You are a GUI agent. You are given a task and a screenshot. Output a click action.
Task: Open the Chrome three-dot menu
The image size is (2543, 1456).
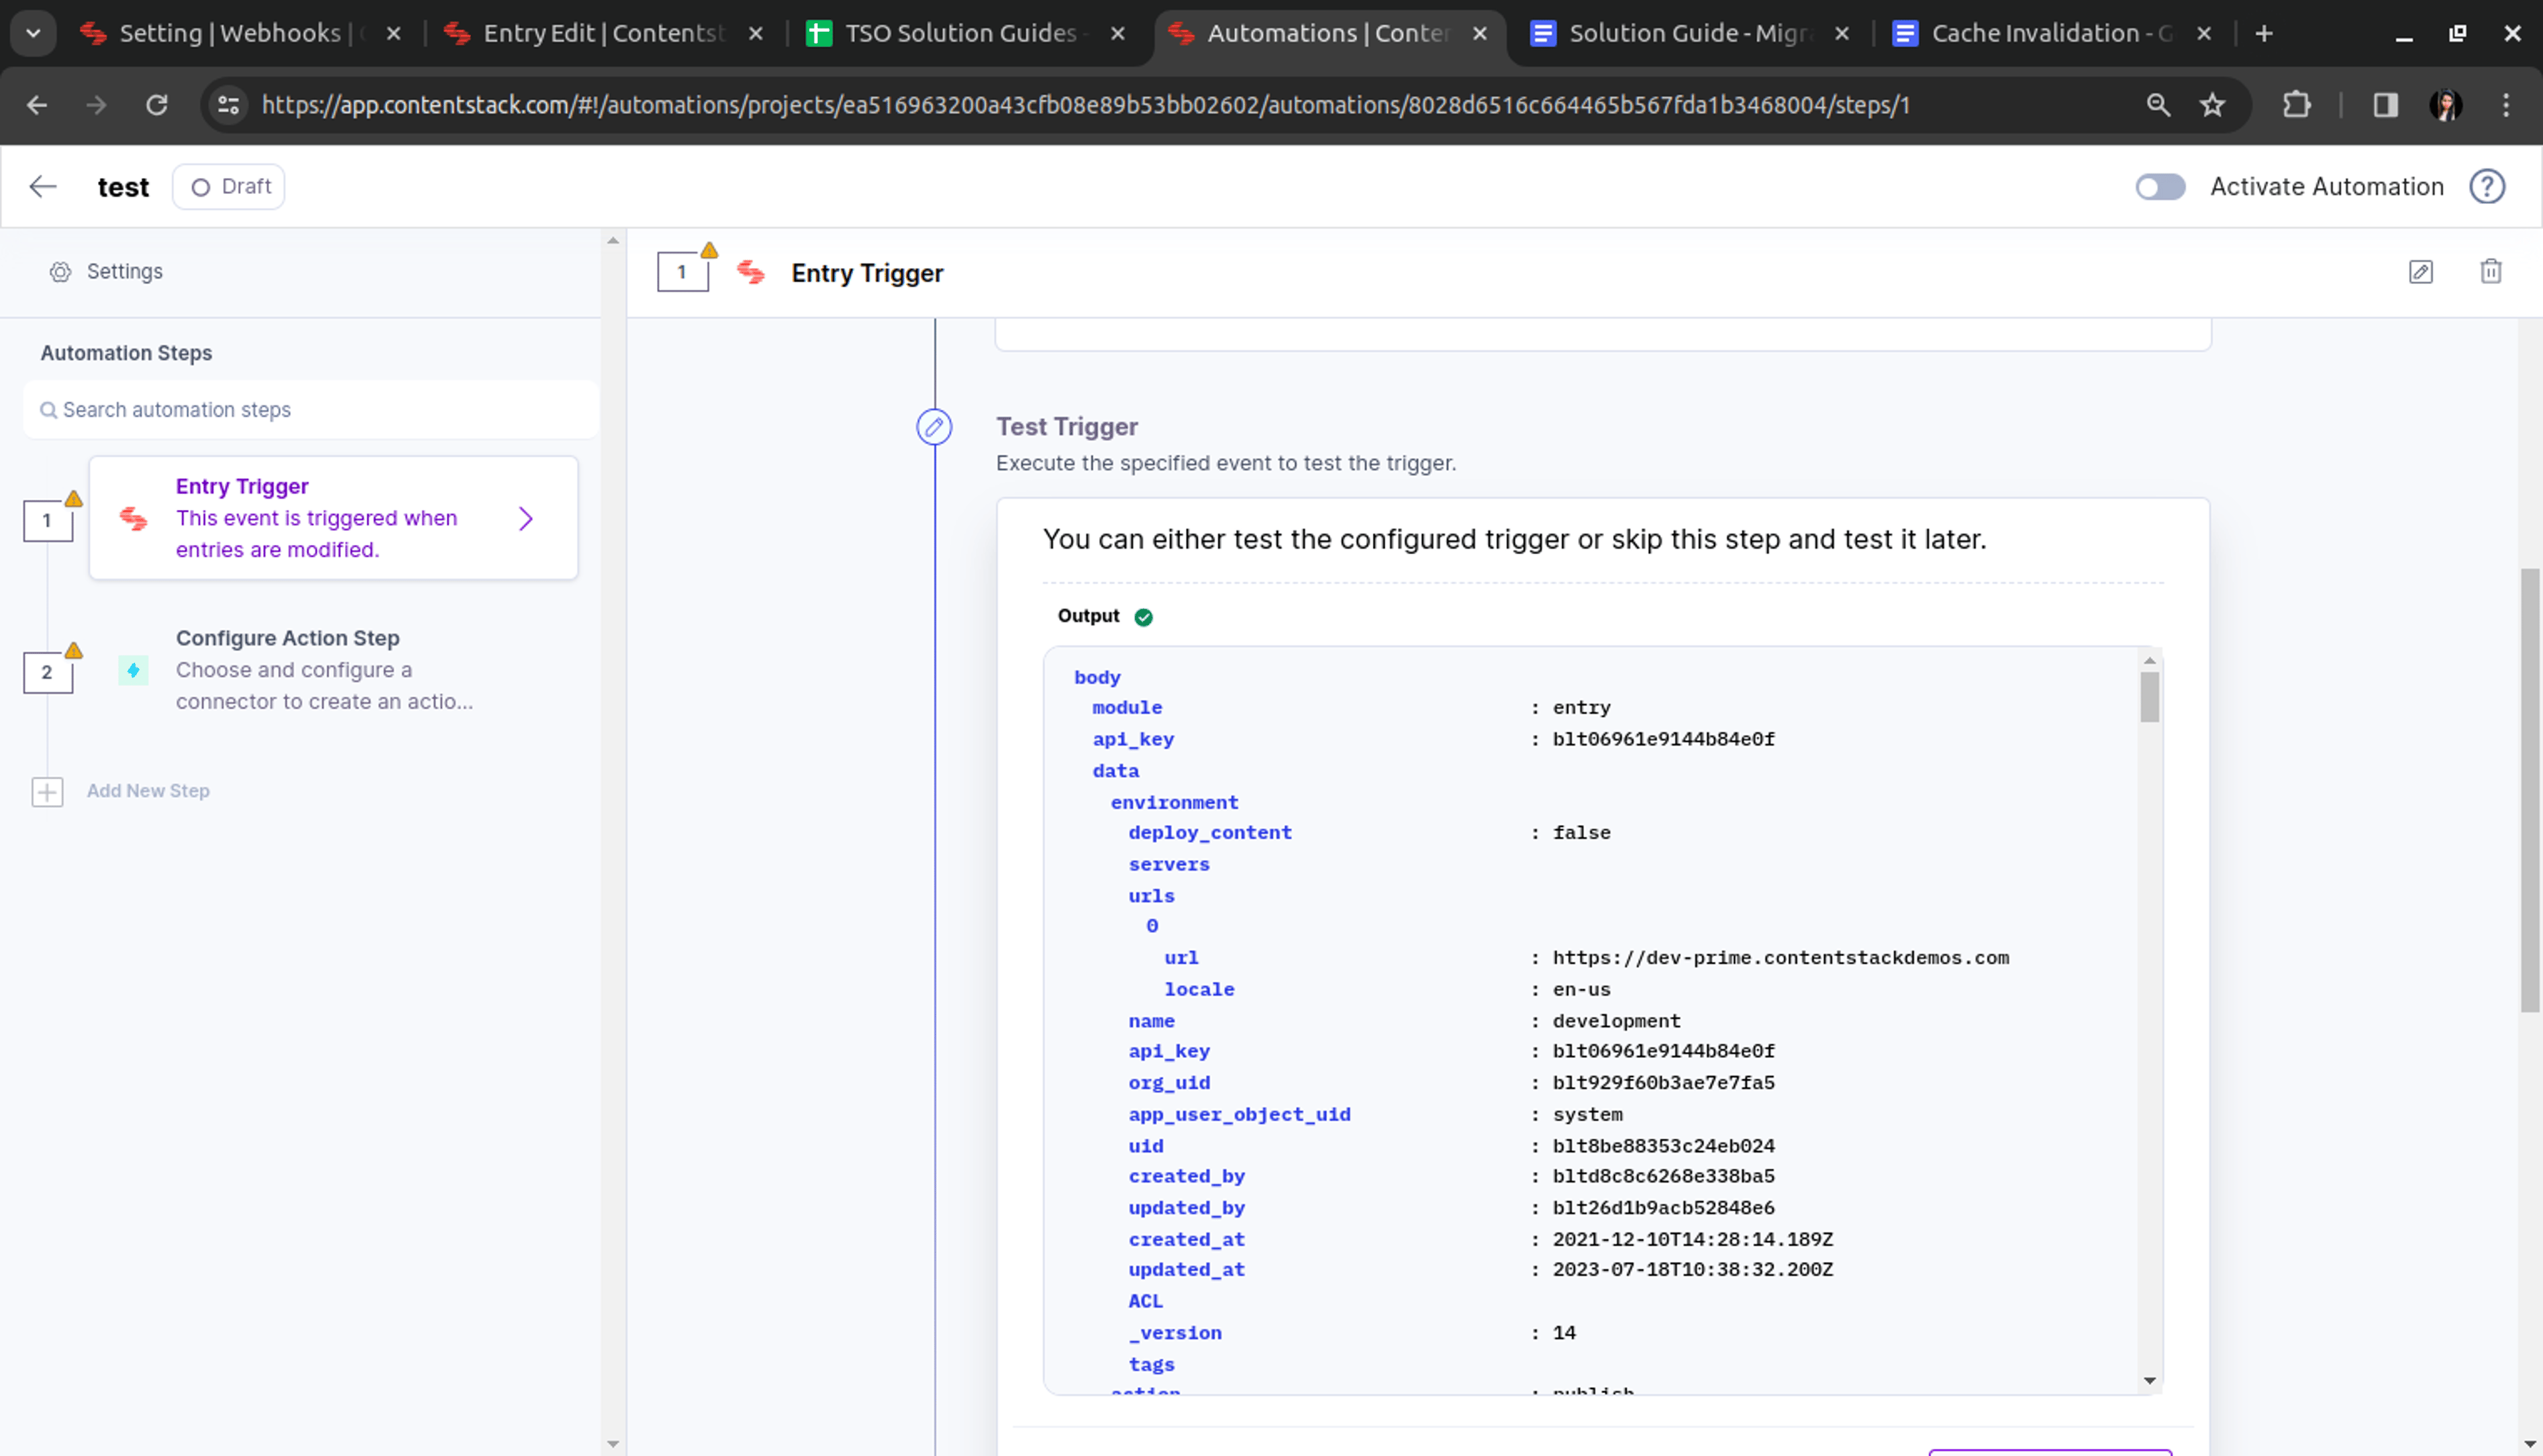[x=2506, y=105]
